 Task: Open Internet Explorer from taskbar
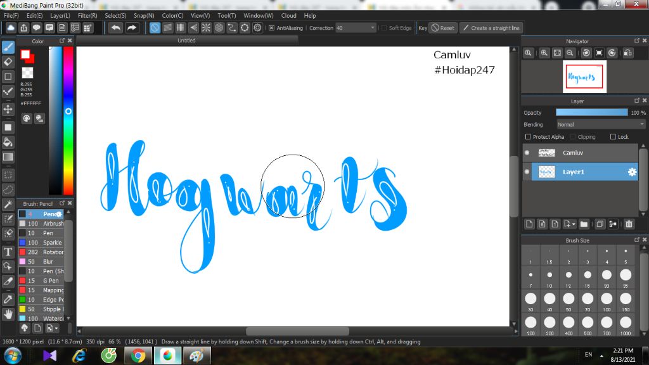pyautogui.click(x=79, y=355)
